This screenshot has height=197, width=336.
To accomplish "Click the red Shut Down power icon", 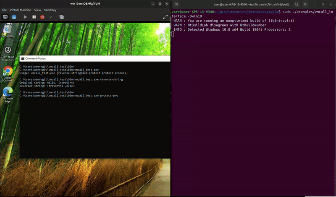I will [x=42, y=17].
